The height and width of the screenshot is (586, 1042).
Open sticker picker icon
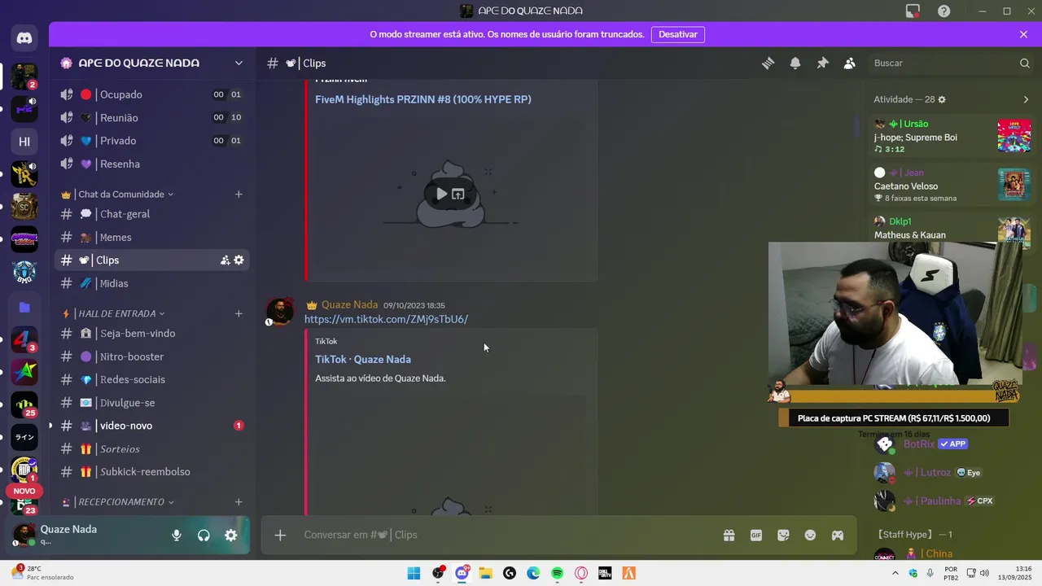tap(783, 535)
